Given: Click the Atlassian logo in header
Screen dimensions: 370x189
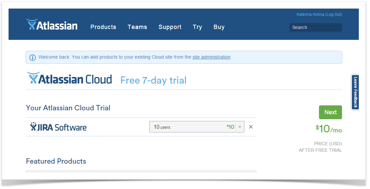Looking at the screenshot, I should point(52,25).
